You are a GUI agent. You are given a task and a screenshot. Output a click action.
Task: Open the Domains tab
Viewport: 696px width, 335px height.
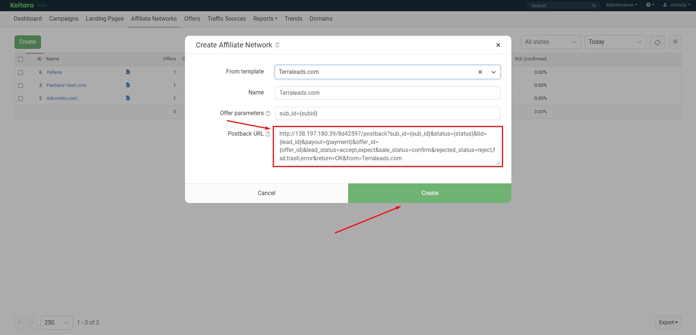(x=321, y=18)
